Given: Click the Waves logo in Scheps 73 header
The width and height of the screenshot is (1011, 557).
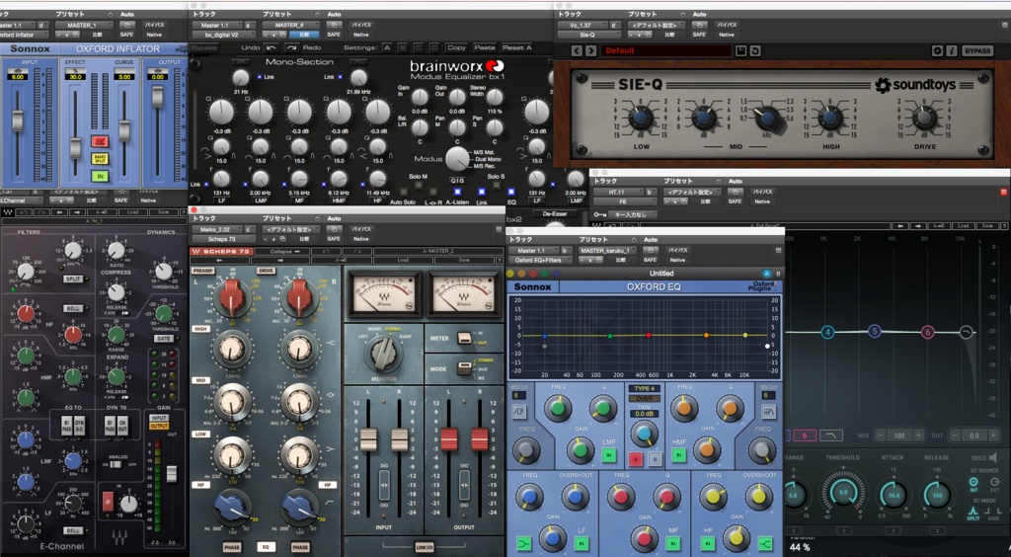Looking at the screenshot, I should (x=196, y=252).
